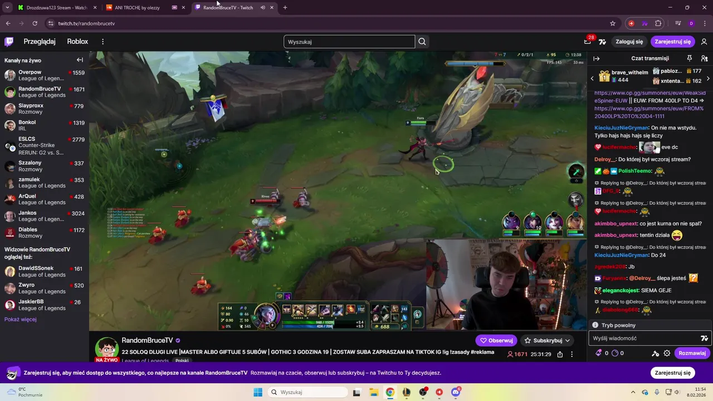Click Zarejestruj się in the bottom banner

coord(672,373)
